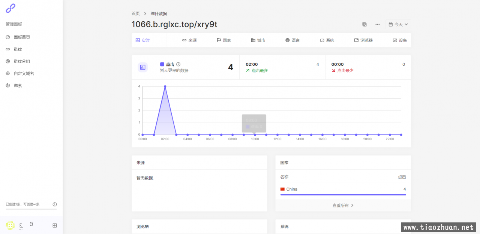
Task: Select the 浏览器 tab
Action: pos(363,40)
